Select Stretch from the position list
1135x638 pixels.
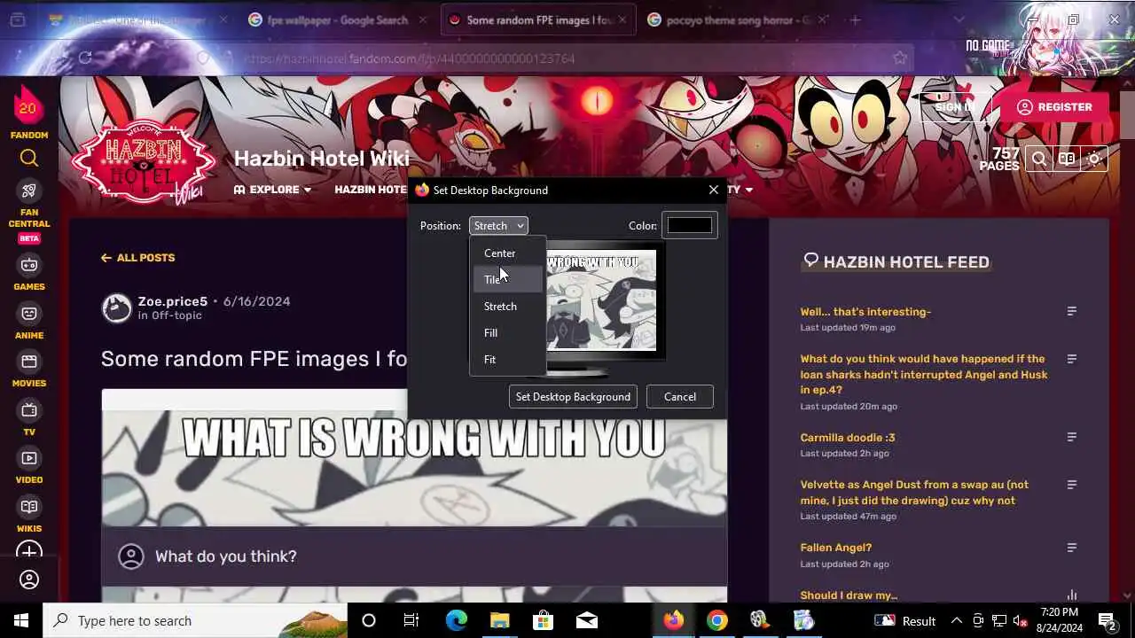(506, 306)
